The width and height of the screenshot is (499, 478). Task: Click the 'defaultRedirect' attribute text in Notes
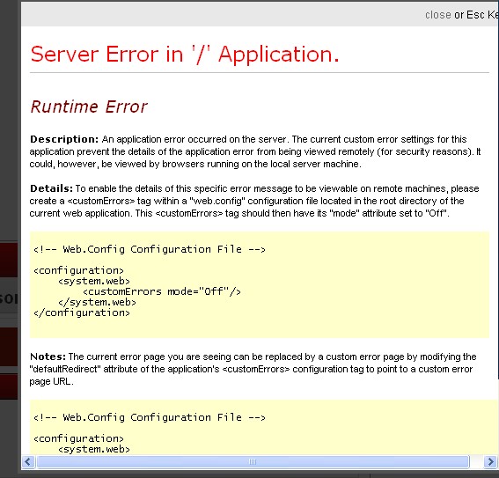(65, 369)
